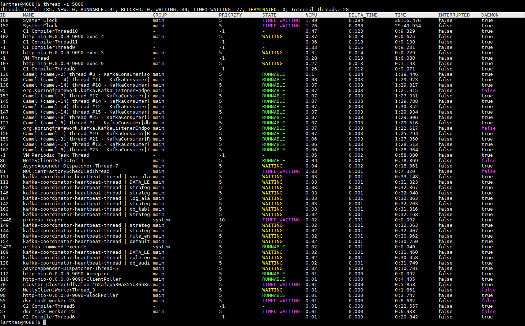The width and height of the screenshot is (525, 326).
Task: Select the NettyClientWorkerThread_3 thread name
Action: 59,290
